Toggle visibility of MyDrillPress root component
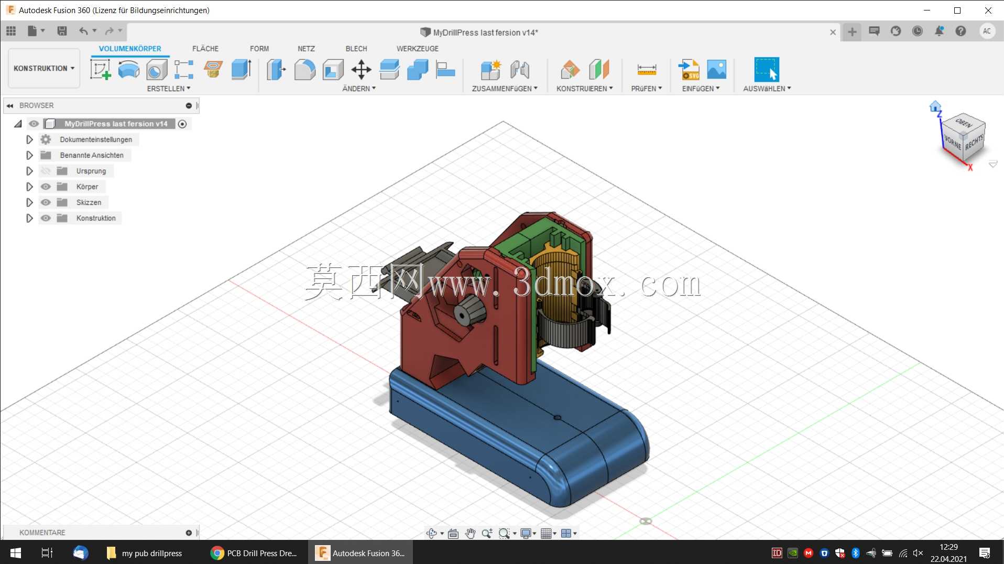This screenshot has width=1004, height=564. (x=34, y=124)
